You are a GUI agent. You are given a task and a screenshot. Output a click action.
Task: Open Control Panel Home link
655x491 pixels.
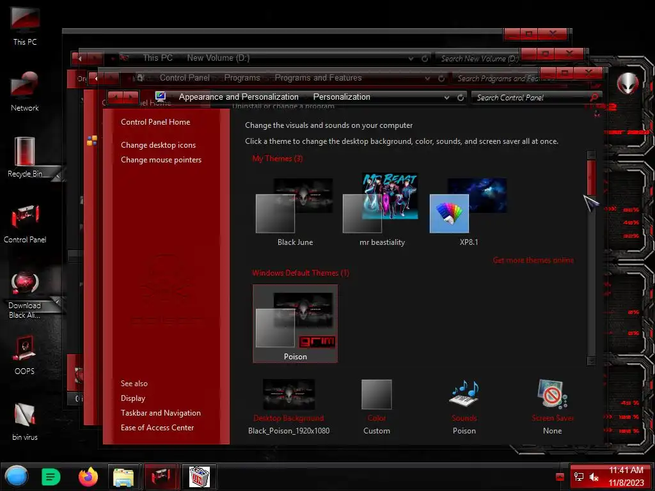pyautogui.click(x=155, y=122)
